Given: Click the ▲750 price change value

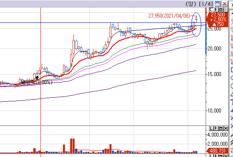Looking at the screenshot, I should [x=218, y=24].
